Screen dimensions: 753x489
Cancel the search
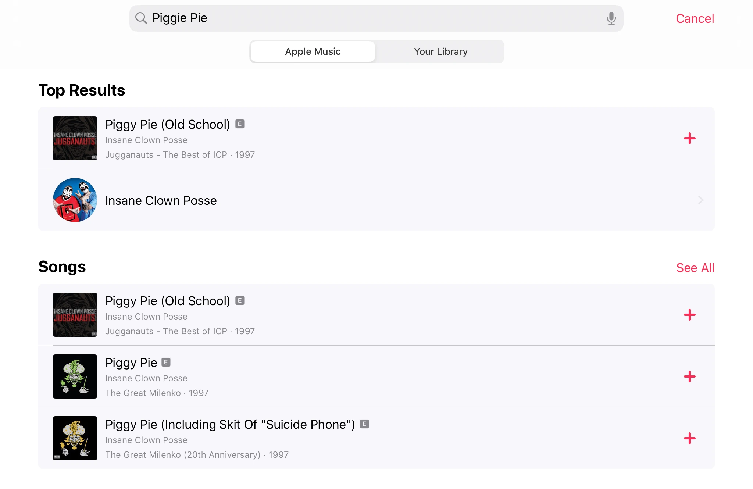point(695,18)
